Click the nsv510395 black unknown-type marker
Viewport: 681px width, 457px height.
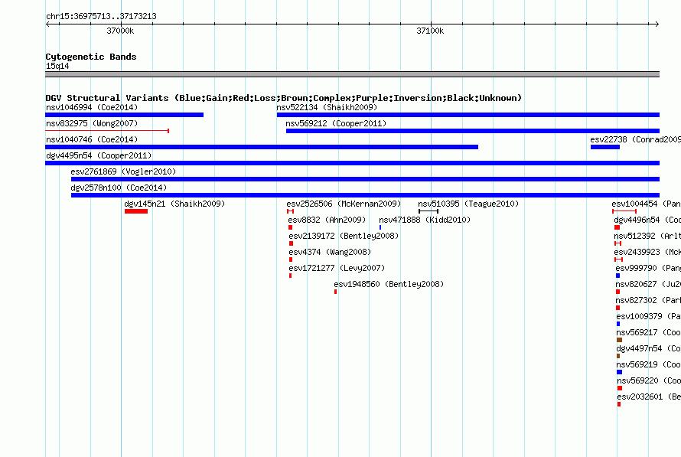(x=428, y=211)
